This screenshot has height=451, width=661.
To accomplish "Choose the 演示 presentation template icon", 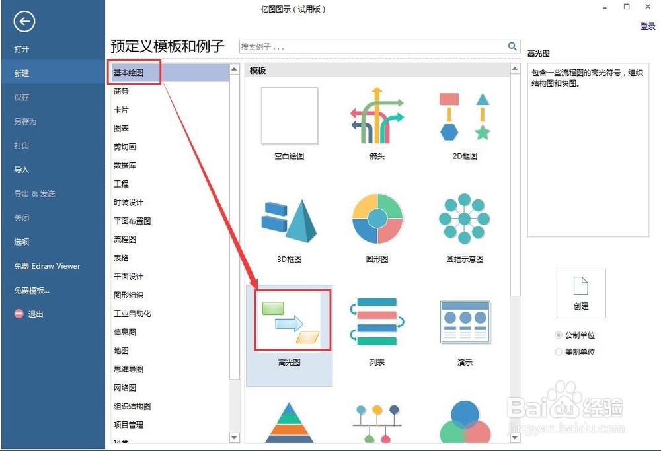I will pyautogui.click(x=465, y=322).
